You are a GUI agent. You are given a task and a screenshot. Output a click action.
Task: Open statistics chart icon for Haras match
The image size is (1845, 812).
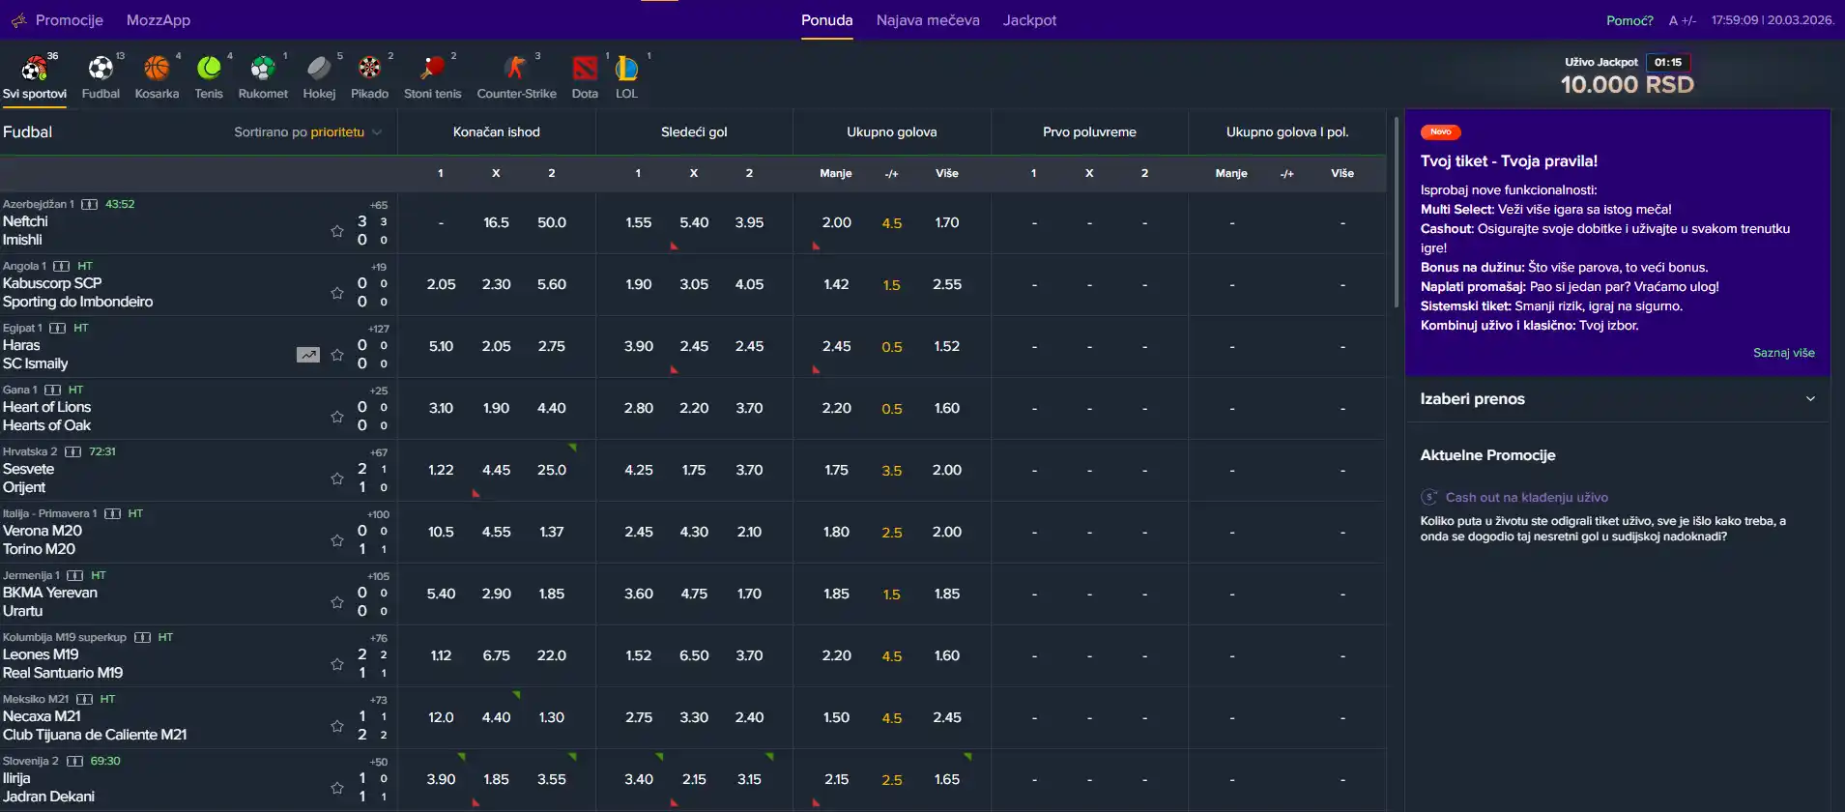[308, 355]
